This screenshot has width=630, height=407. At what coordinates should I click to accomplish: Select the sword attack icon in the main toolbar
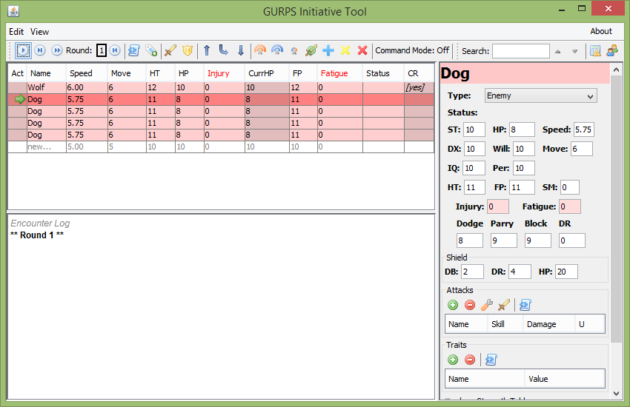[x=170, y=50]
